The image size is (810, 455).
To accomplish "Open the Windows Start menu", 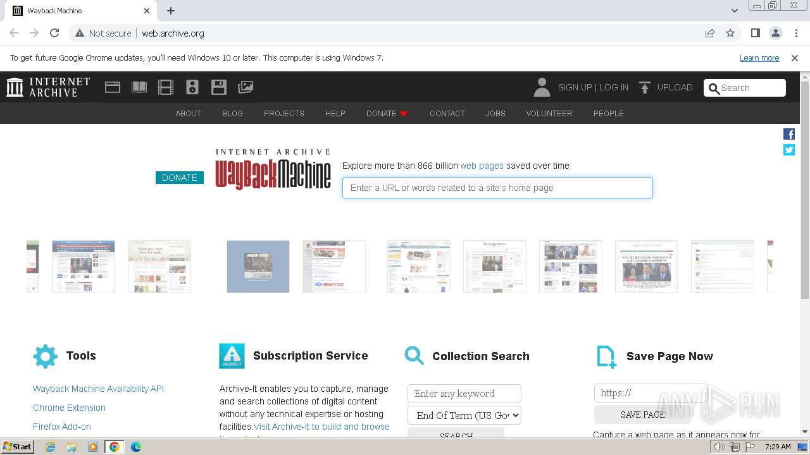I will 17,447.
